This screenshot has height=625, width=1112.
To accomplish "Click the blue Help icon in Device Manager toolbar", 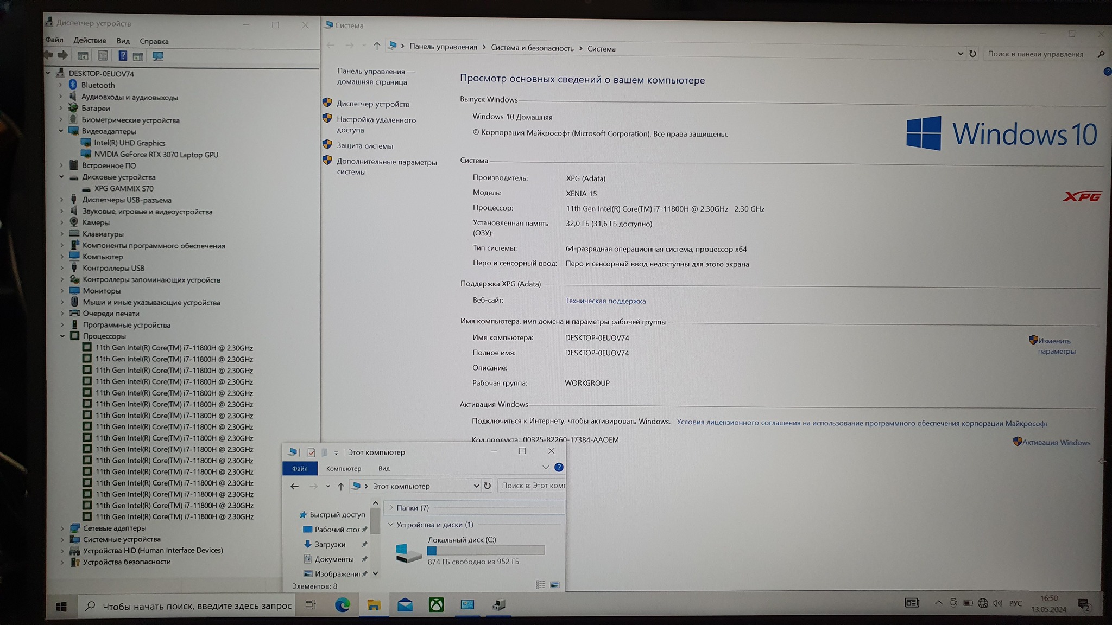I will 123,56.
